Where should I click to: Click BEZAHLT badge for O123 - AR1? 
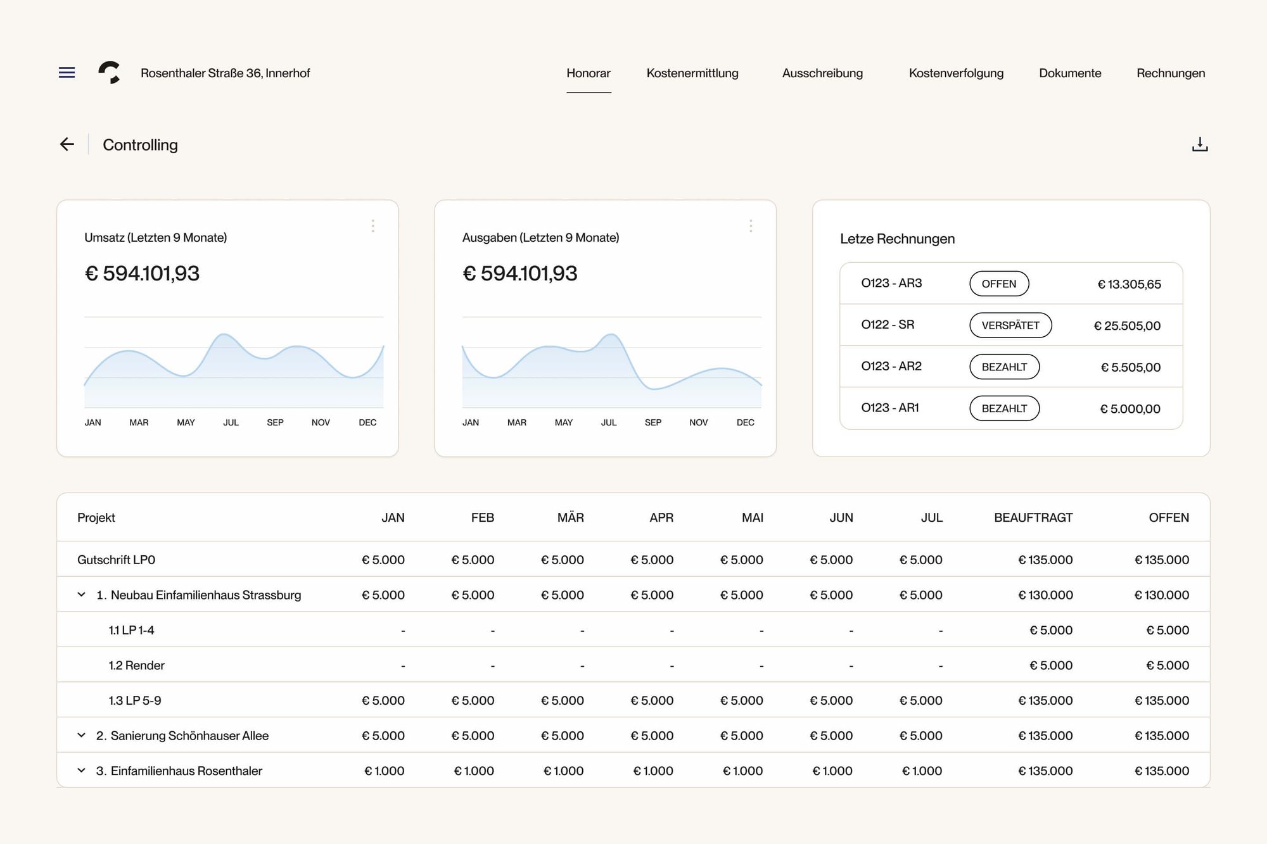(1004, 408)
